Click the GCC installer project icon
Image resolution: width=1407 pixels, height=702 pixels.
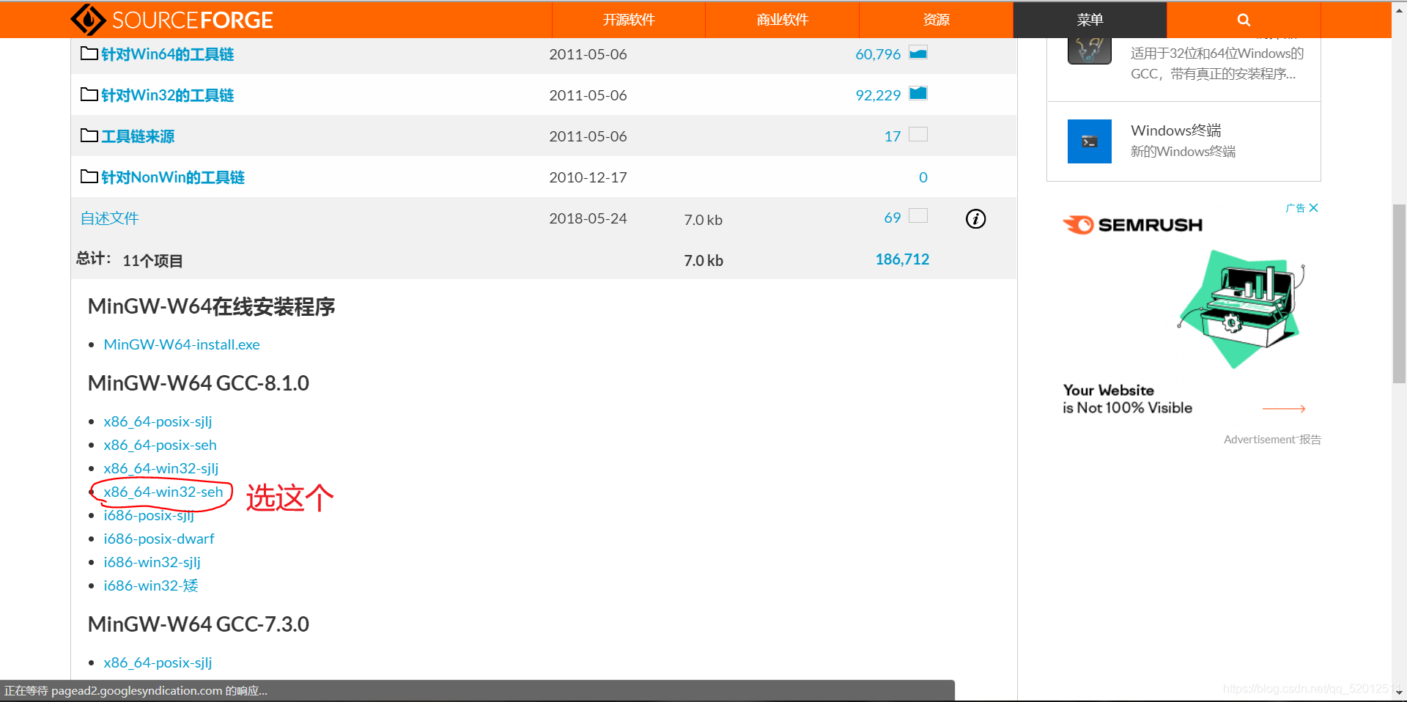[x=1090, y=51]
